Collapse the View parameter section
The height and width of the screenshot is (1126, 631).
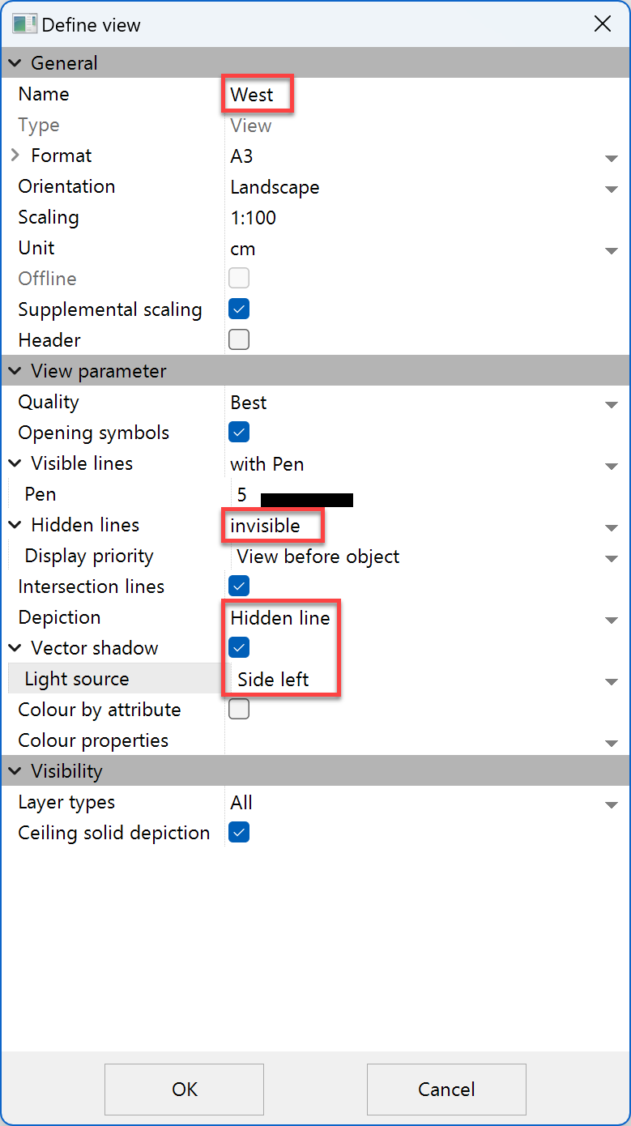click(x=15, y=371)
